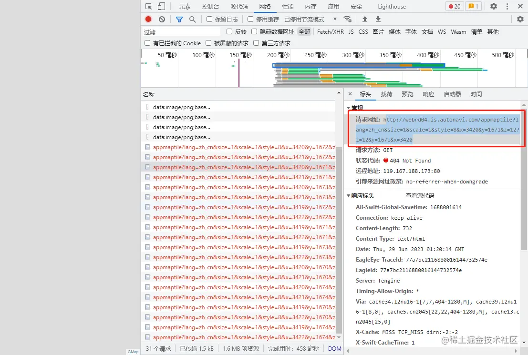The height and width of the screenshot is (355, 528).
Task: Switch to the Console tab (控制台)
Action: (210, 6)
